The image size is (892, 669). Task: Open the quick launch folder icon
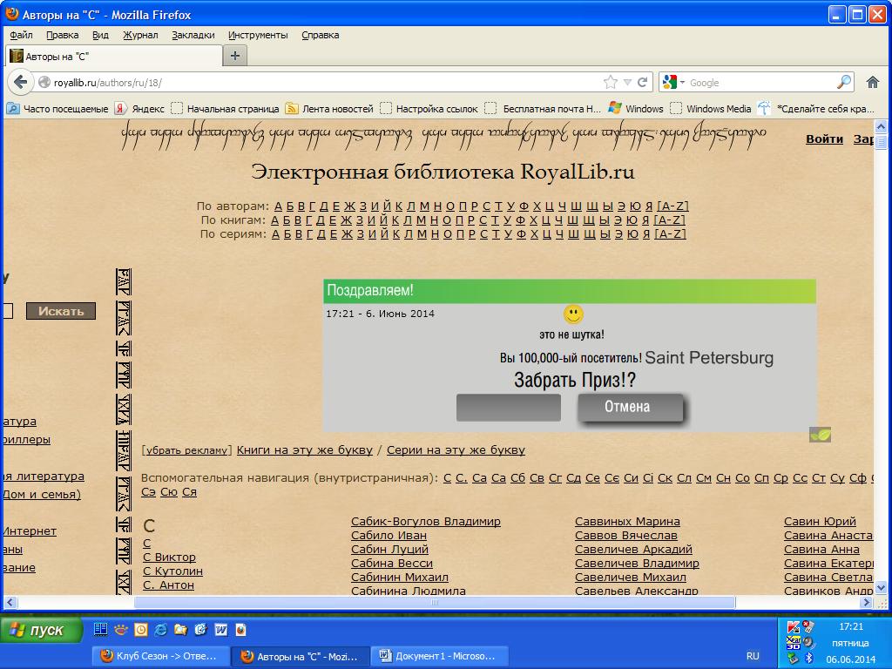point(181,630)
